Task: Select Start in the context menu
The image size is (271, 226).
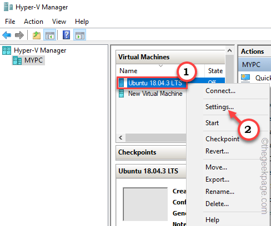Action: click(x=212, y=123)
